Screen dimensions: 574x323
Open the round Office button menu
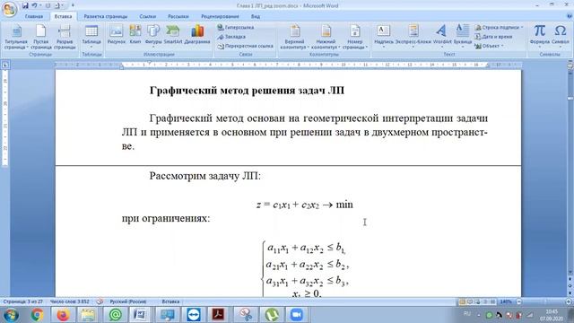click(10, 9)
